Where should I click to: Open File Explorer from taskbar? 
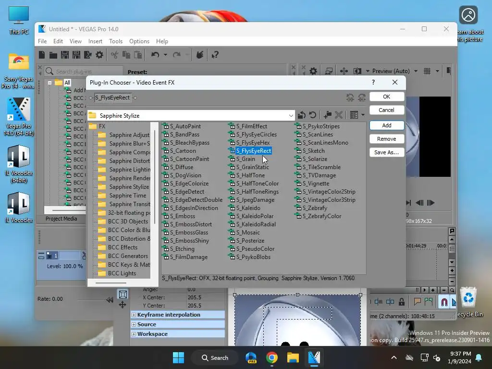293,357
